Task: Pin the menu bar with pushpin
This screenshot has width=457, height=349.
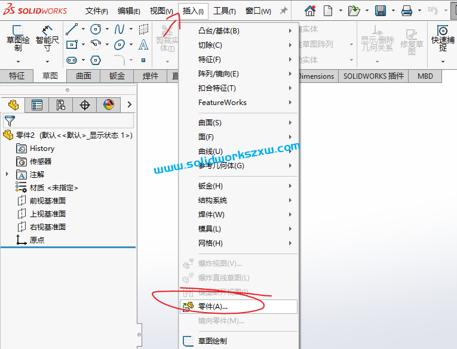Action: coord(283,11)
